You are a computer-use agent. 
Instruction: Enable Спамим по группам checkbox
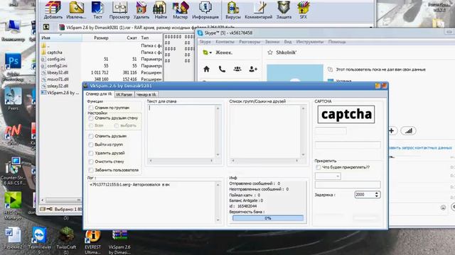click(x=91, y=108)
